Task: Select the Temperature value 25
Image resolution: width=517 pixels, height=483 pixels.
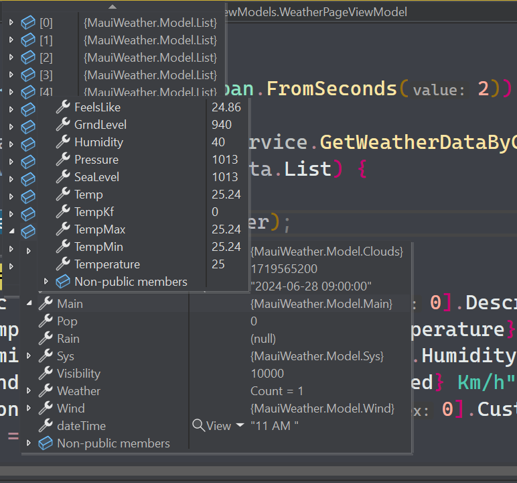Action: 218,264
